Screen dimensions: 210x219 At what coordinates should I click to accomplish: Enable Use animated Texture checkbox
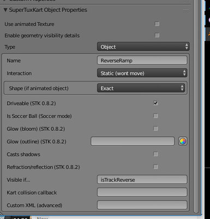coord(157,24)
